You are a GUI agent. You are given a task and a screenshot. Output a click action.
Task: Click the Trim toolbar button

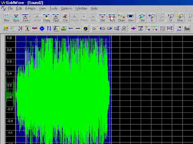pyautogui.click(x=112, y=18)
